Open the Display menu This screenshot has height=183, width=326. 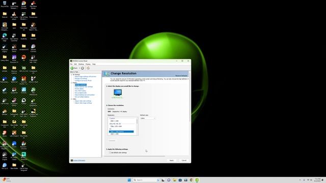(88, 65)
